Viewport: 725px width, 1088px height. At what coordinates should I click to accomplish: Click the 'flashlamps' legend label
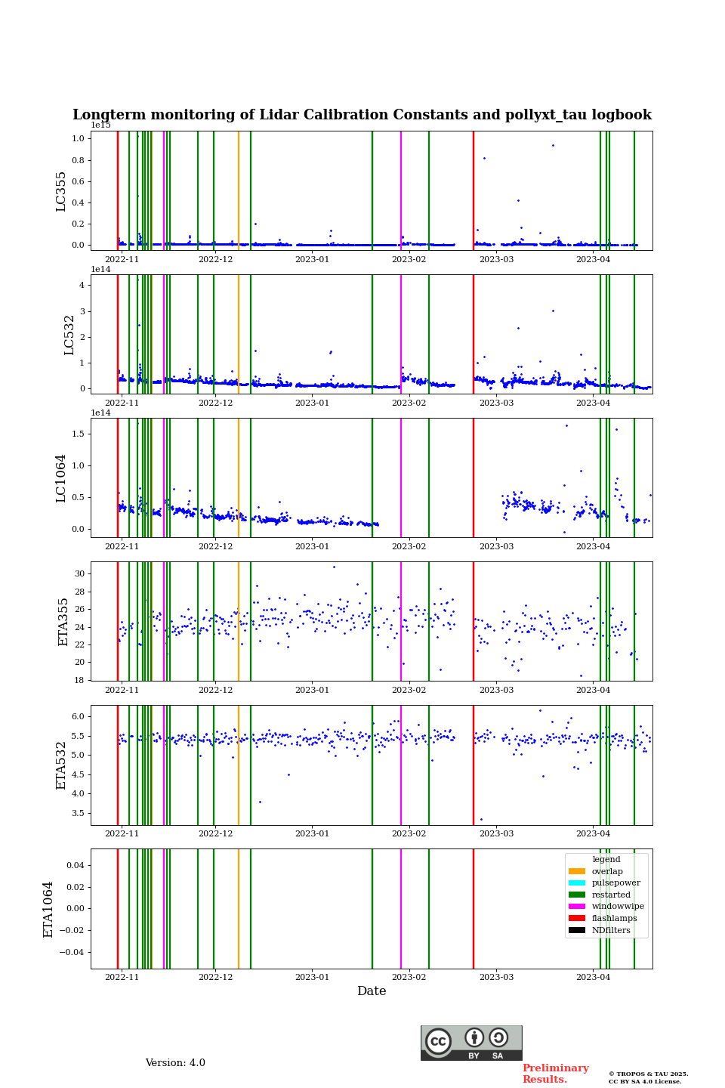[614, 919]
